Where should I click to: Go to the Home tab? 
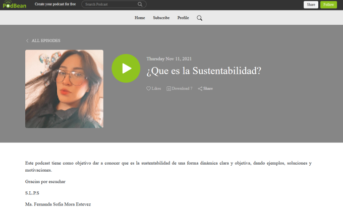coord(140,18)
